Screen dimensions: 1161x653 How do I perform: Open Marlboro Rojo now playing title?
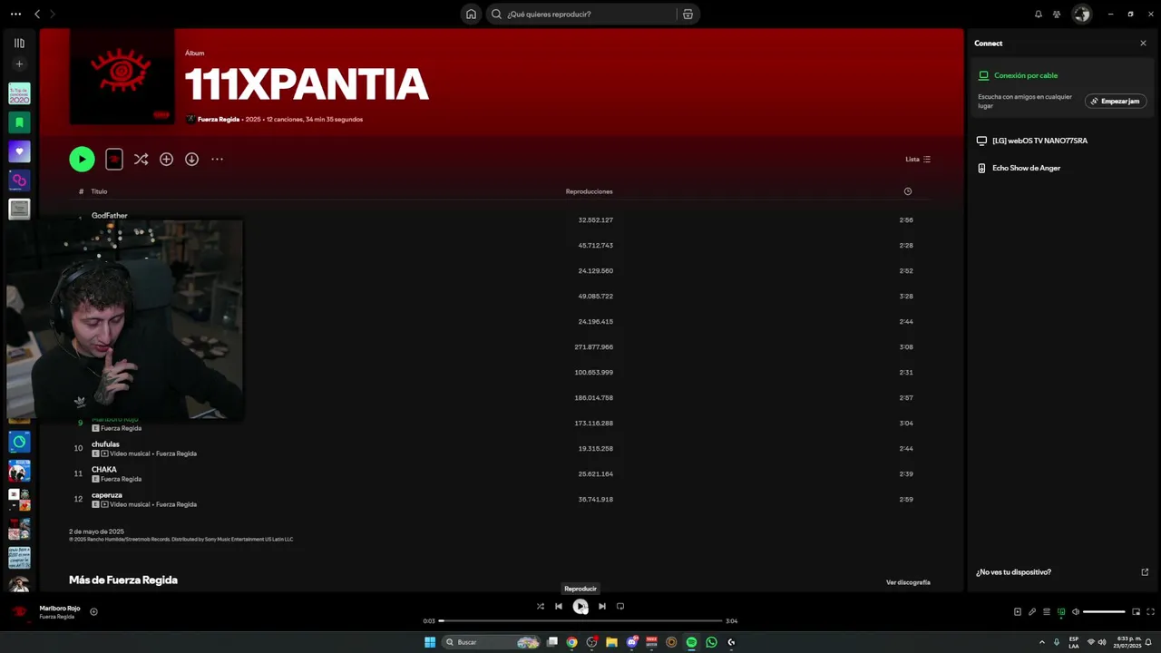click(60, 608)
